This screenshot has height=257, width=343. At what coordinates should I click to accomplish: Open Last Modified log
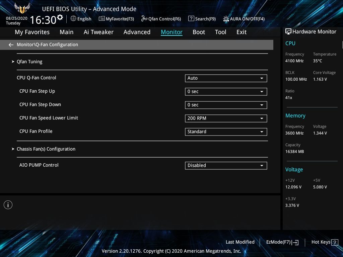(240, 242)
